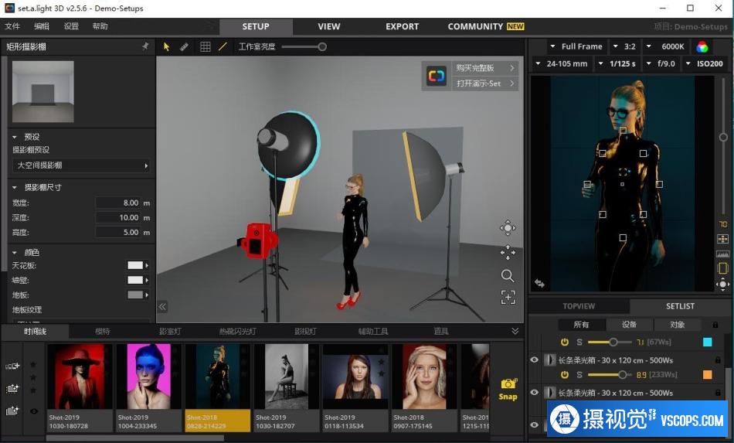734x443 pixels.
Task: Collapse the 摄影棚尺寸 section
Action: click(x=15, y=187)
